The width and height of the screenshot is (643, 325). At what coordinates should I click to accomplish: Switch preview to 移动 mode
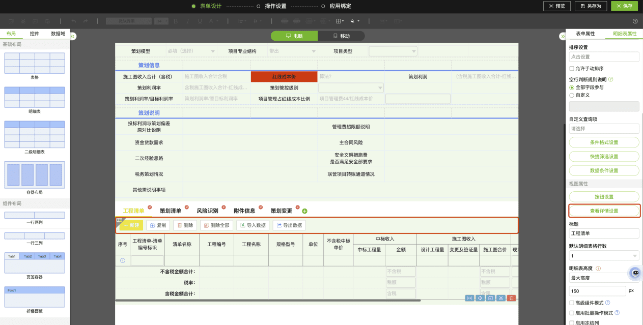click(341, 36)
